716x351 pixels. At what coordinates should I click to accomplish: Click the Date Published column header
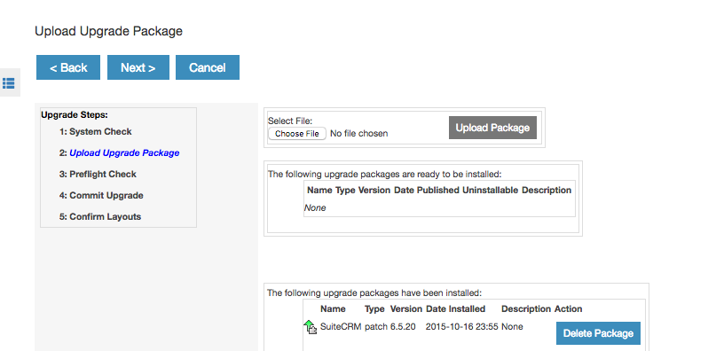coord(427,190)
